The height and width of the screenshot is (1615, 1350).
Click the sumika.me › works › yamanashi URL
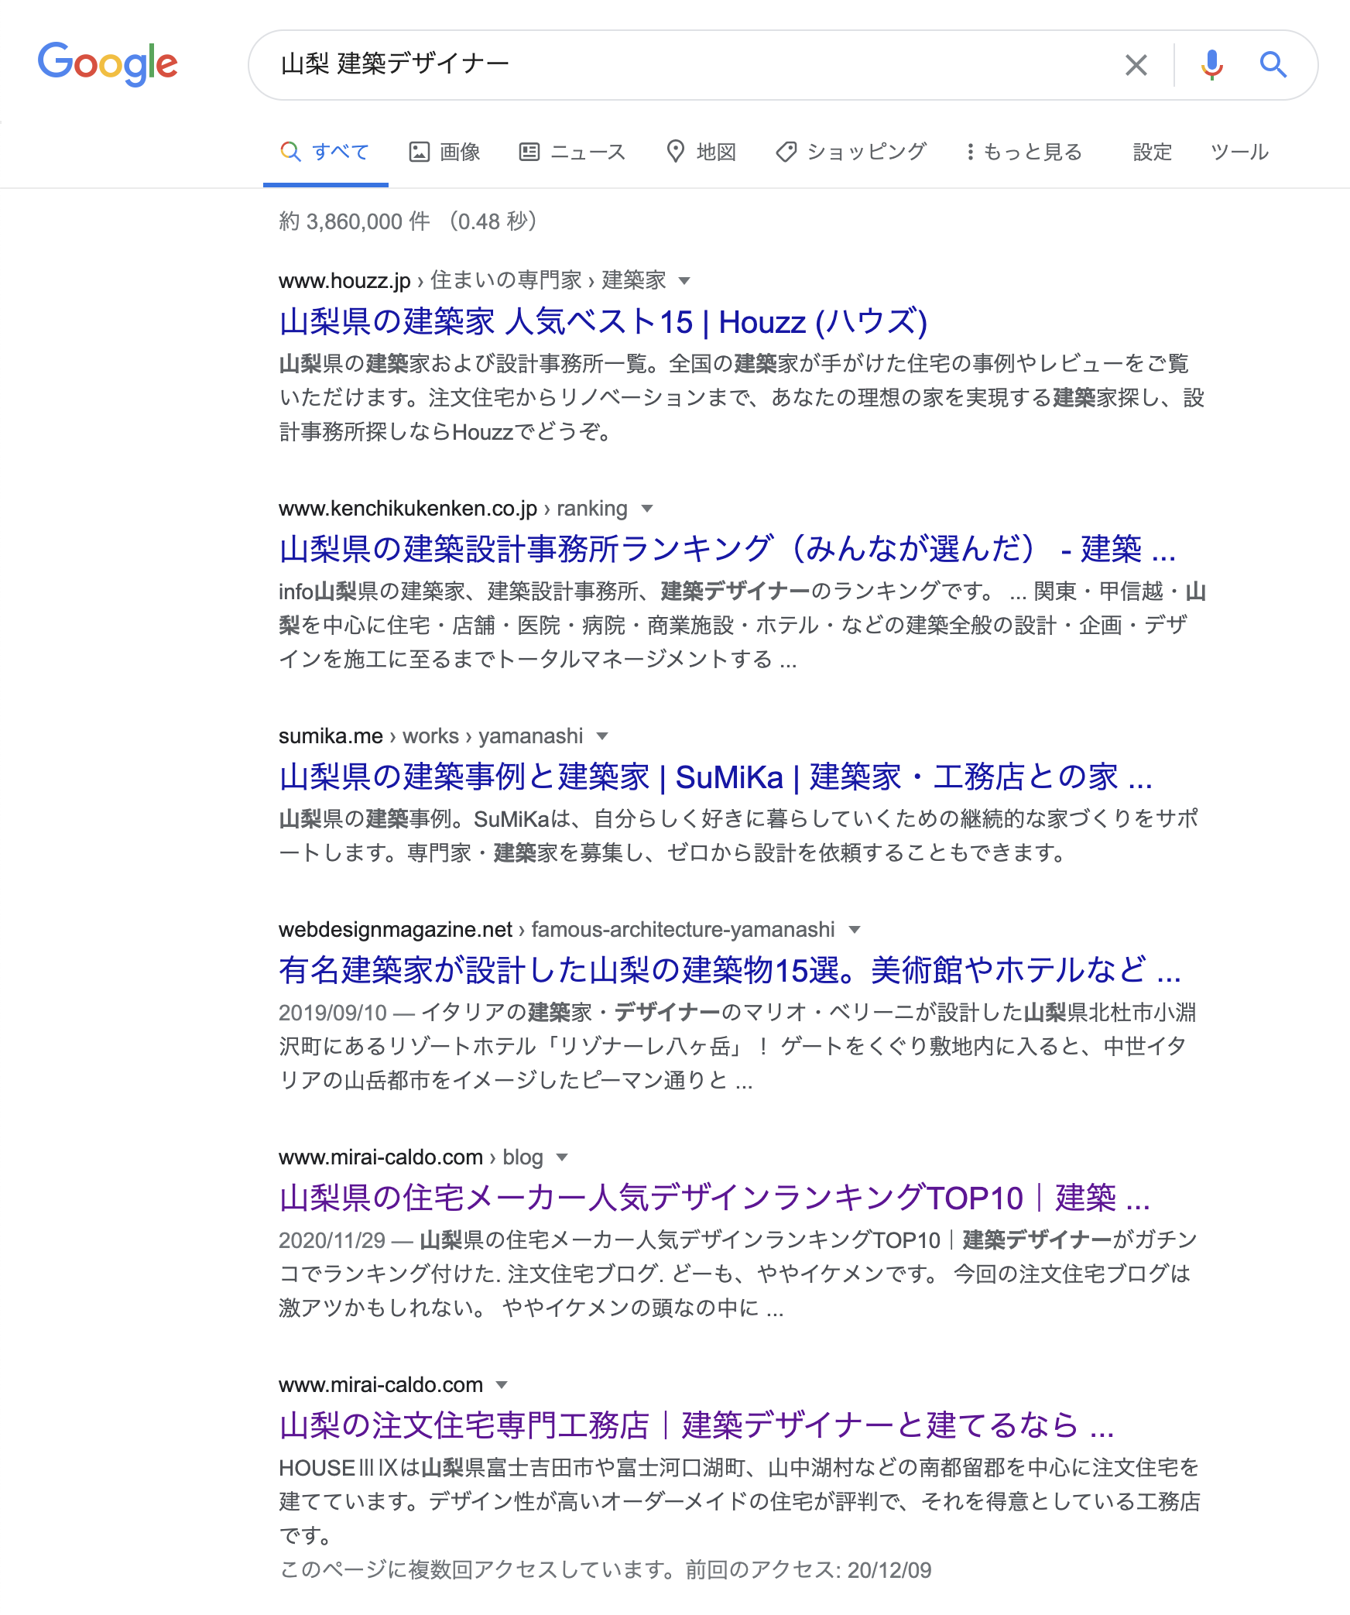(431, 736)
